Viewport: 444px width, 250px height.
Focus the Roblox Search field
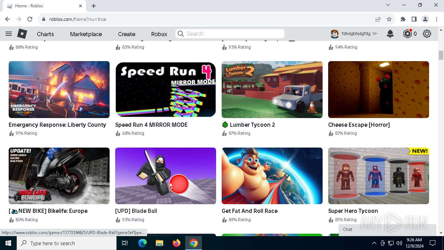pos(230,34)
